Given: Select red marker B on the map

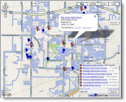Looking at the screenshot, I should click(x=64, y=69).
